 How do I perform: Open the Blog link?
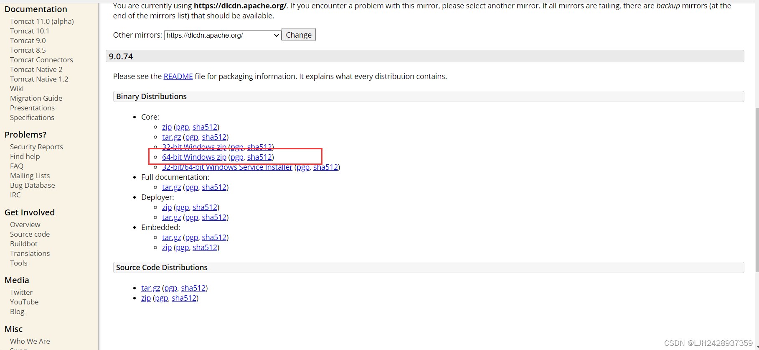tap(17, 312)
